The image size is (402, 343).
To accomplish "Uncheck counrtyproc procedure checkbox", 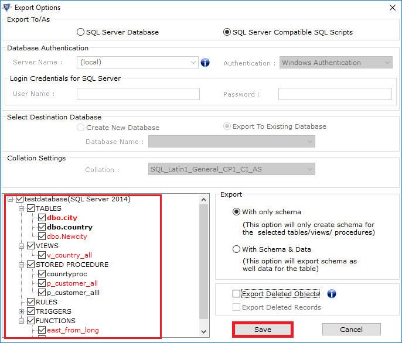I will pyautogui.click(x=42, y=274).
